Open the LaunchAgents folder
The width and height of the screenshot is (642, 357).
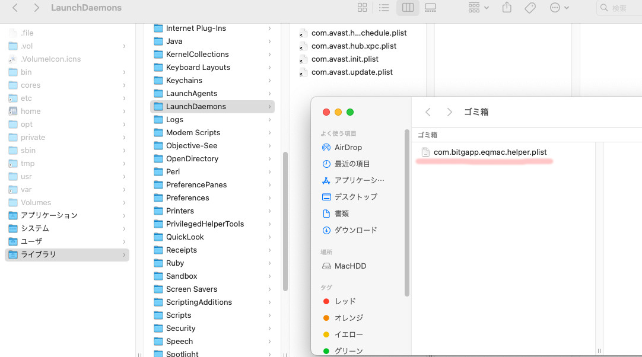point(191,93)
